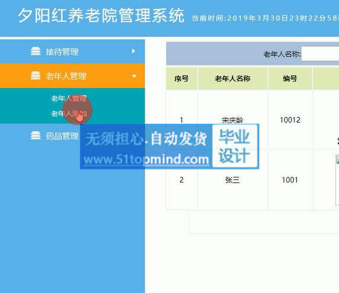Open the 接待管理 sidebar menu
This screenshot has height=293, width=339.
click(72, 51)
